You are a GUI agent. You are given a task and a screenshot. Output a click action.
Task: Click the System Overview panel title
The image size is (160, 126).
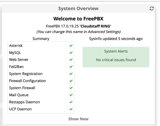78,9
